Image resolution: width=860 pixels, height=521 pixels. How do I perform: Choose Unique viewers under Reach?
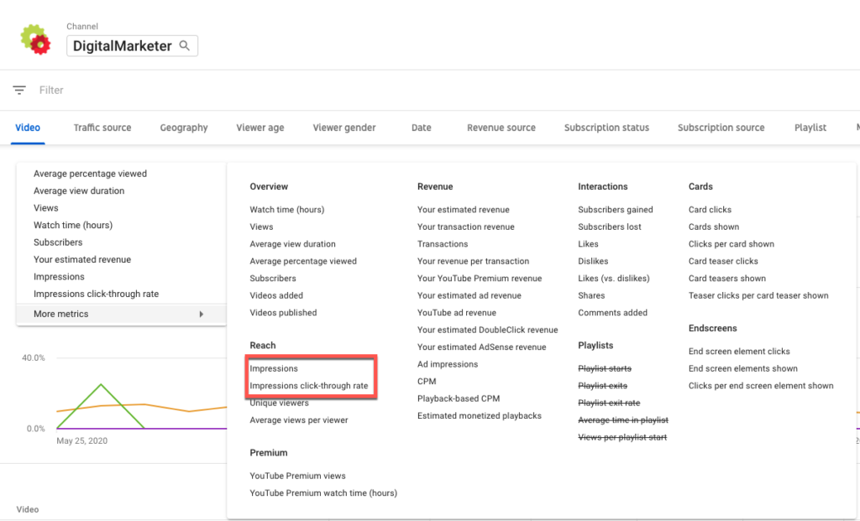279,404
